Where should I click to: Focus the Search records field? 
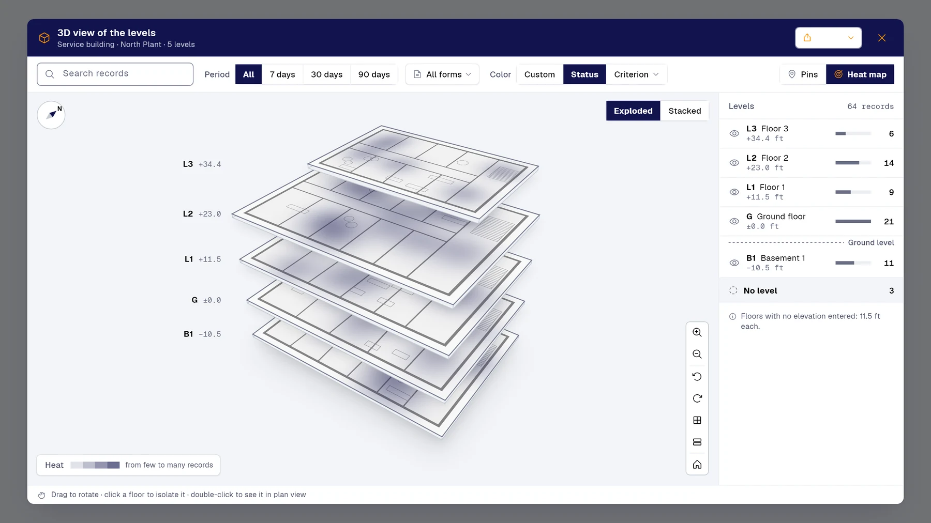[115, 74]
